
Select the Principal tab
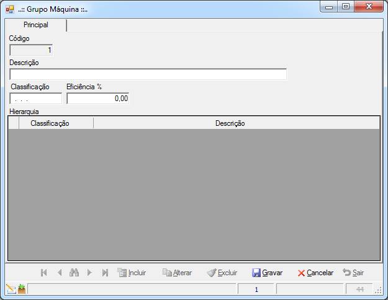(36, 25)
